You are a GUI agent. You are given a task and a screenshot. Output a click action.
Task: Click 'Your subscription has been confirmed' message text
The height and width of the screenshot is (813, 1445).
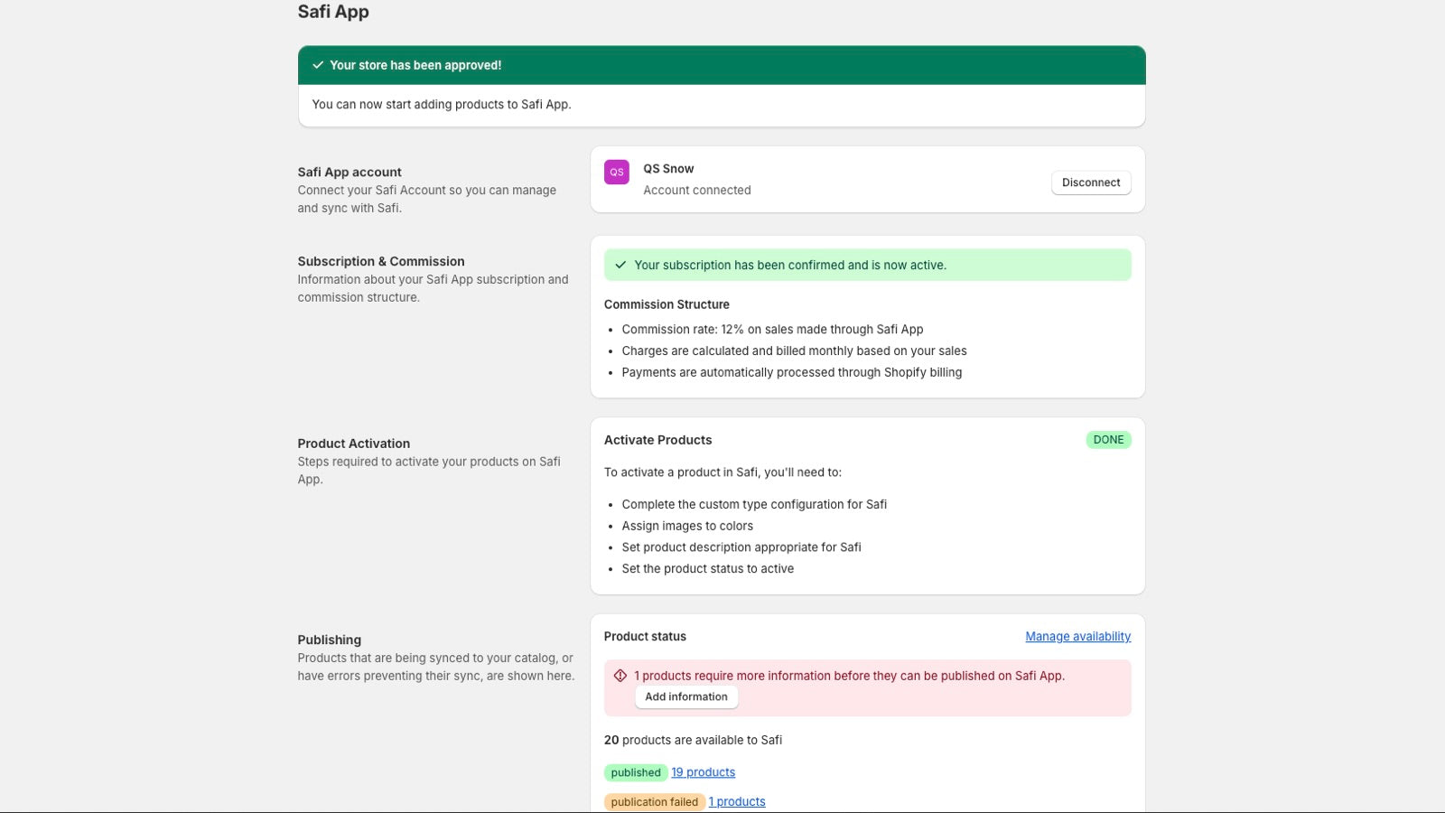pos(790,265)
